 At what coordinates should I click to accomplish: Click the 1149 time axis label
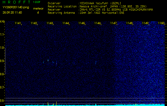pos(145,23)
